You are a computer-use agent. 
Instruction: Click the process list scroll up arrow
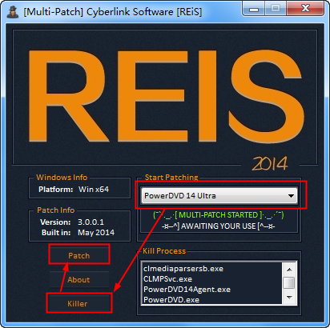click(x=289, y=270)
